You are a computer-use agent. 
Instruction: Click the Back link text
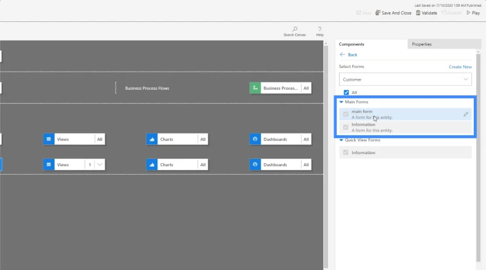(x=352, y=55)
